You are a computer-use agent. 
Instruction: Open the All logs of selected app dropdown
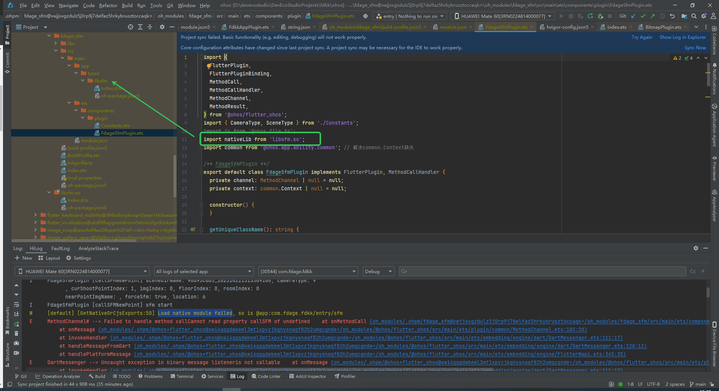point(204,271)
